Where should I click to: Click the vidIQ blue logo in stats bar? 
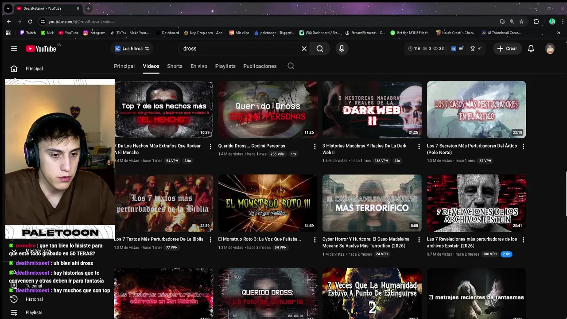tap(454, 49)
